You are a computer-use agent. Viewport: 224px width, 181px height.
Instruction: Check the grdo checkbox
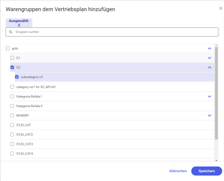(x=8, y=48)
